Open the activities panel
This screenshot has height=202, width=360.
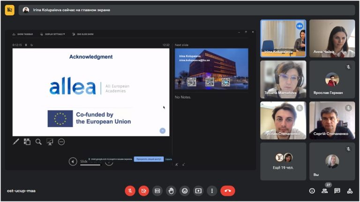coord(350,191)
